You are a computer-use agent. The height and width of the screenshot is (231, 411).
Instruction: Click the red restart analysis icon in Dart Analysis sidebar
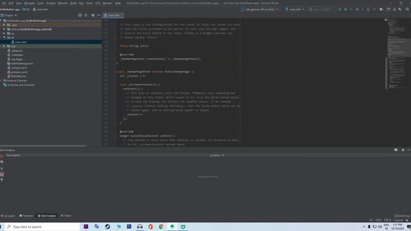(x=2, y=156)
